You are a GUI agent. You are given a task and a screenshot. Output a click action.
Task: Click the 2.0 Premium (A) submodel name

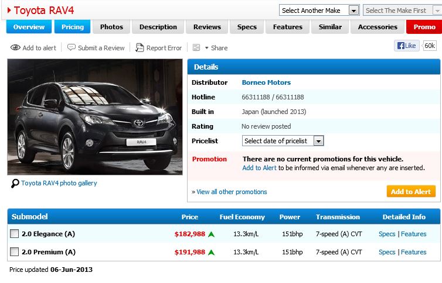coord(49,252)
